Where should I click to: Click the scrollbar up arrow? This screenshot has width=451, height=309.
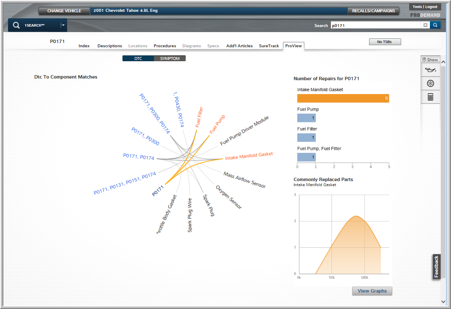(x=443, y=62)
